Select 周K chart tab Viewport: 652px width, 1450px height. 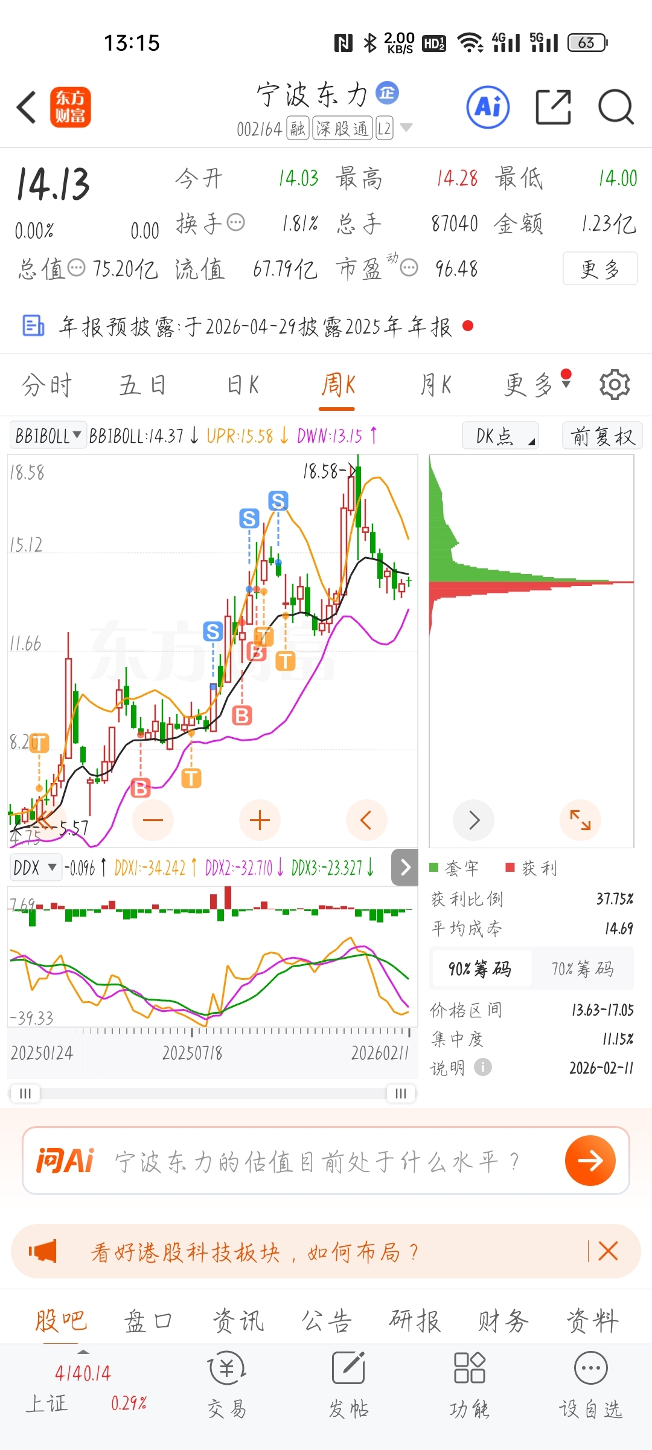[x=338, y=384]
